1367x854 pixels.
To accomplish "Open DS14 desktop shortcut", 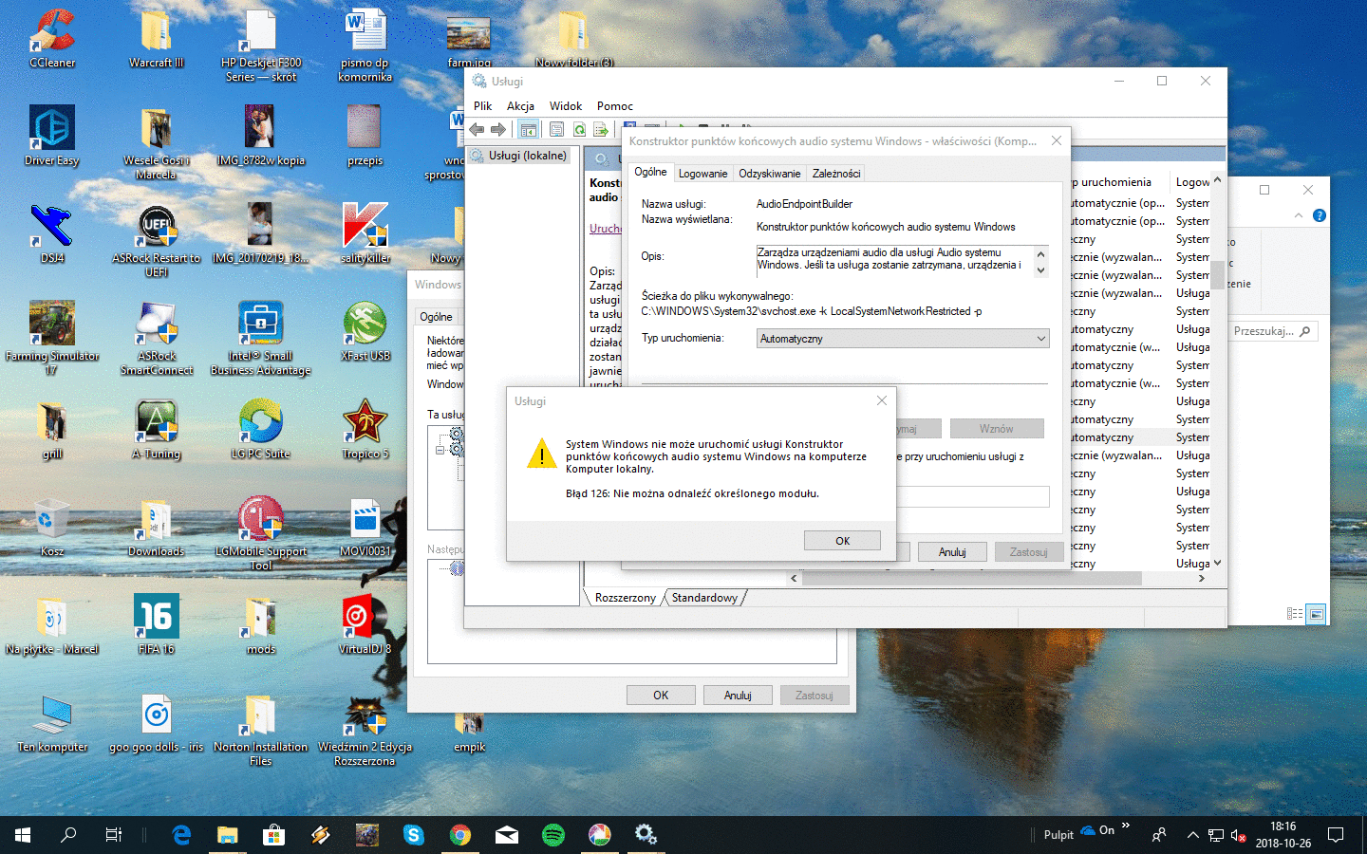I will pos(52,233).
